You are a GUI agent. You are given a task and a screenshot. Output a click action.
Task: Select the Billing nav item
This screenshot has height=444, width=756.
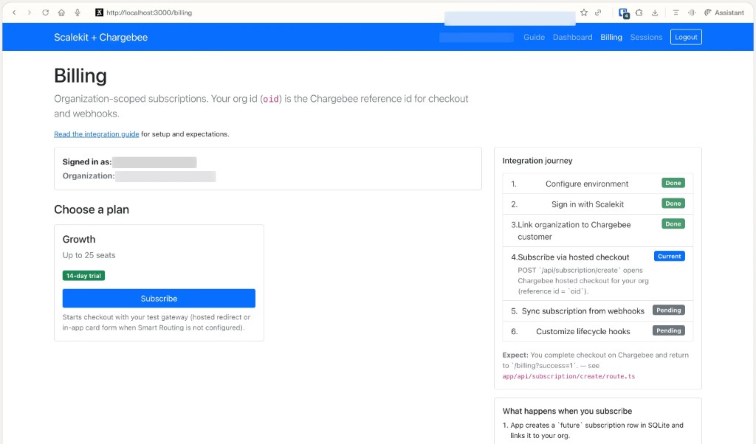(x=611, y=37)
